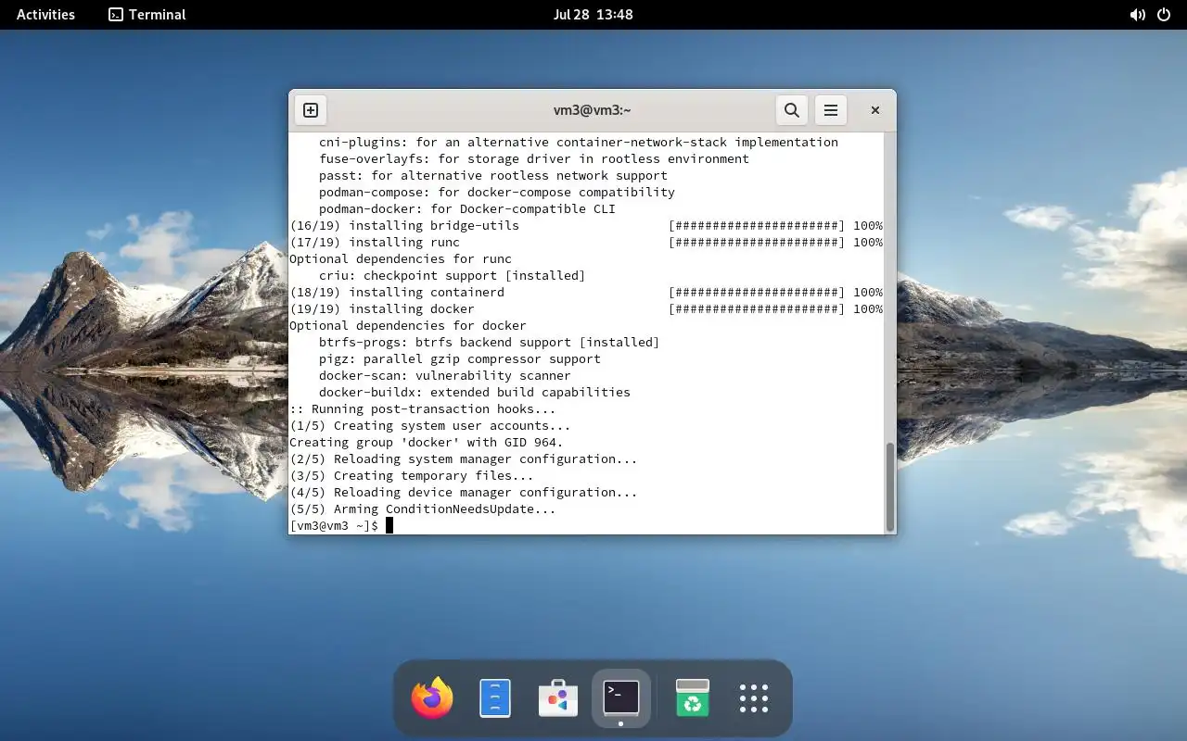Image resolution: width=1187 pixels, height=741 pixels.
Task: Click the terminal title vm3@vm3:~
Action: click(x=593, y=110)
